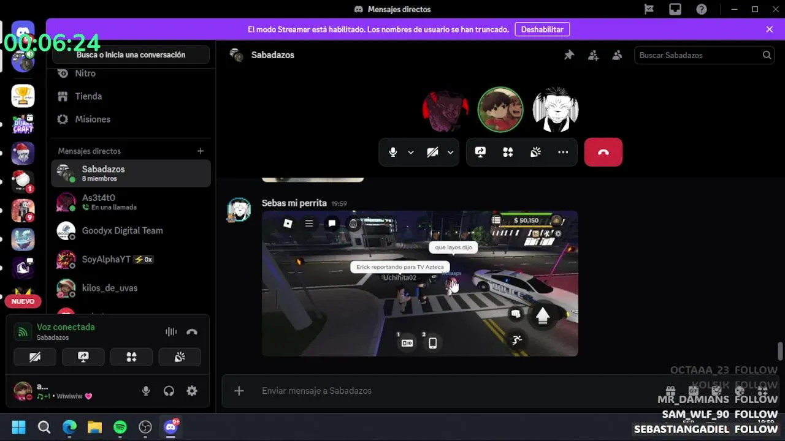Image resolution: width=785 pixels, height=441 pixels.
Task: Open the Quark Craft server icon
Action: pyautogui.click(x=23, y=124)
